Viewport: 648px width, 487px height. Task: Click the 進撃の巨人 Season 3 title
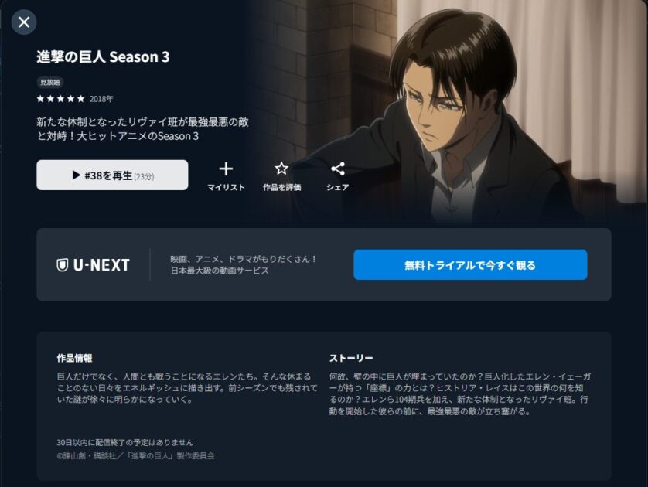point(103,56)
